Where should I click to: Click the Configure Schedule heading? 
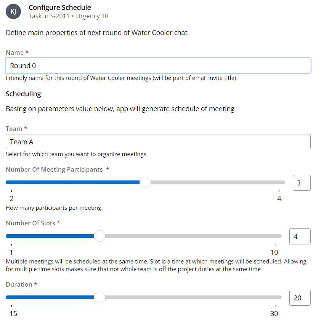coord(60,7)
